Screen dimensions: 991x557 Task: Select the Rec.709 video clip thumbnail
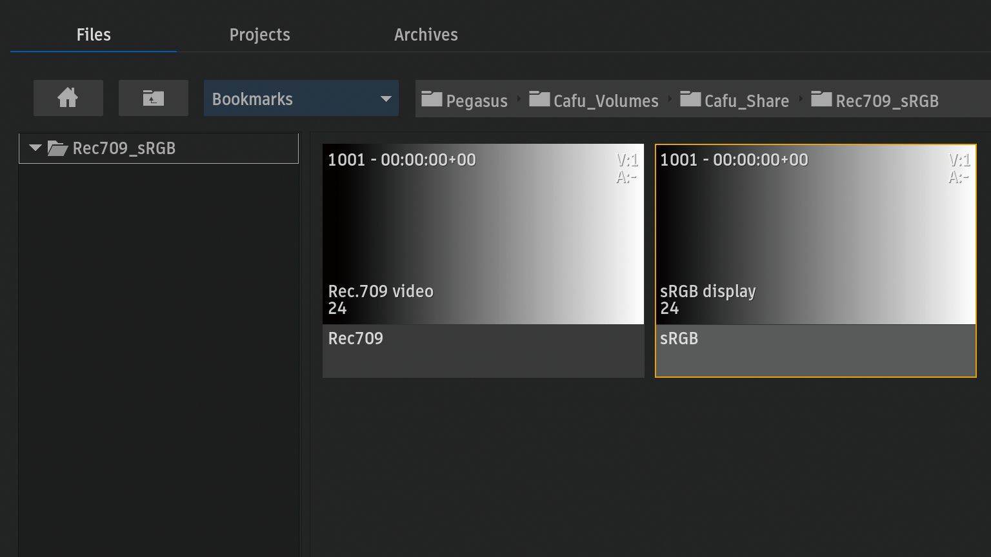[483, 233]
